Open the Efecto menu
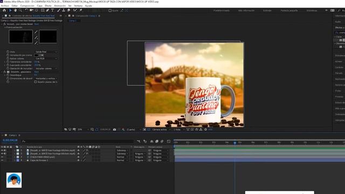345x194 pixels. tap(48, 6)
